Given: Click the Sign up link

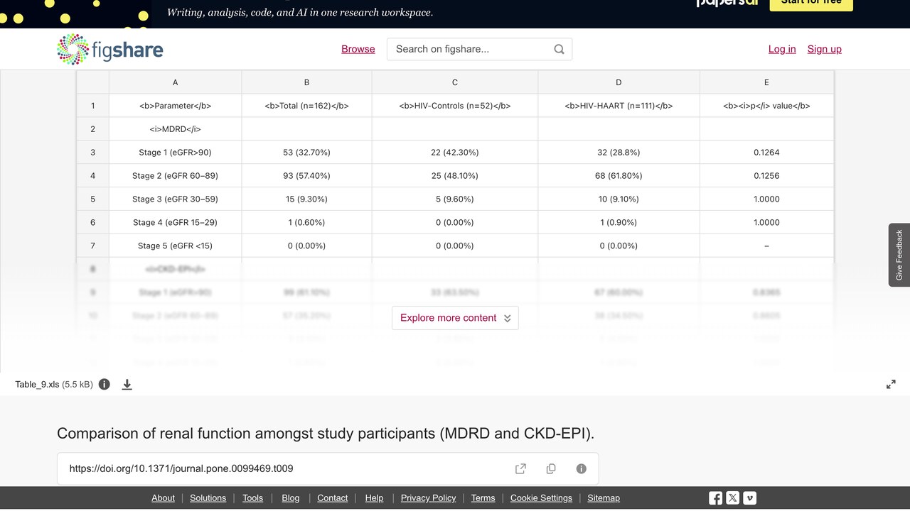Looking at the screenshot, I should [825, 49].
